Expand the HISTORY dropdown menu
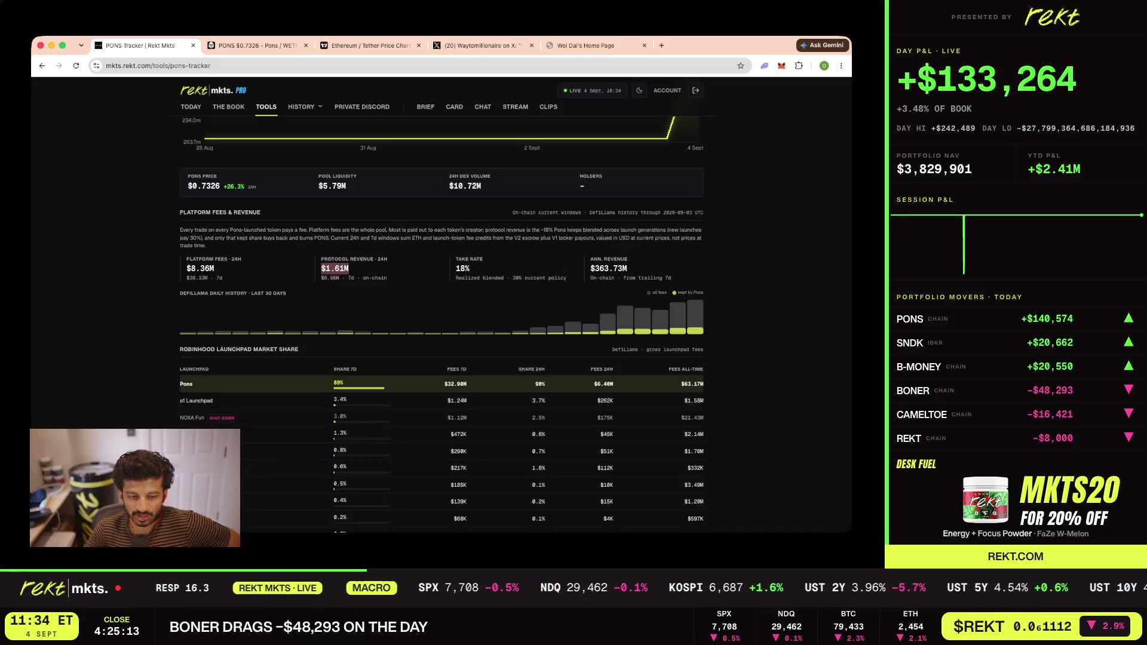The width and height of the screenshot is (1147, 645). (305, 107)
